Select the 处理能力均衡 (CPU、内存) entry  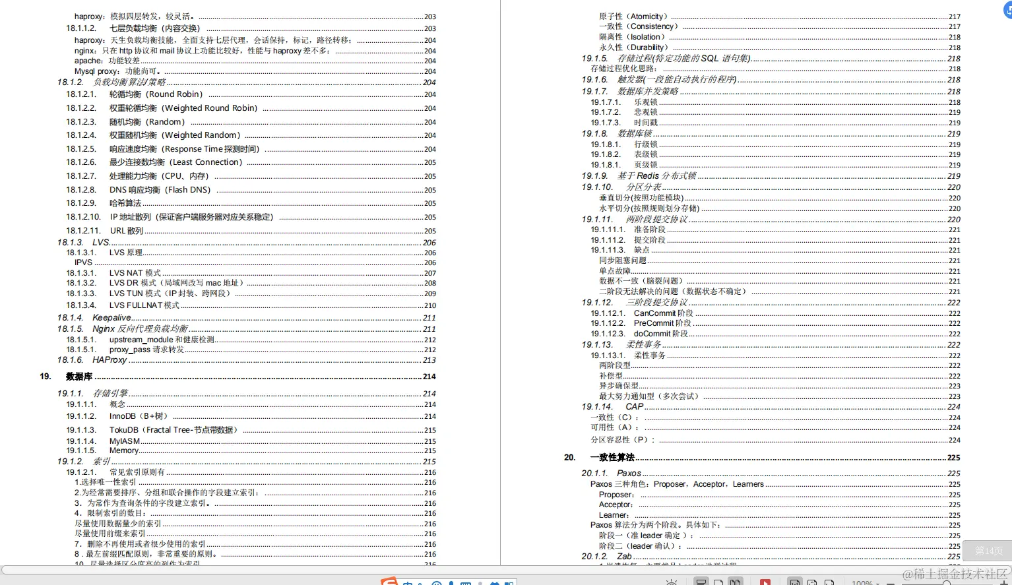(251, 176)
